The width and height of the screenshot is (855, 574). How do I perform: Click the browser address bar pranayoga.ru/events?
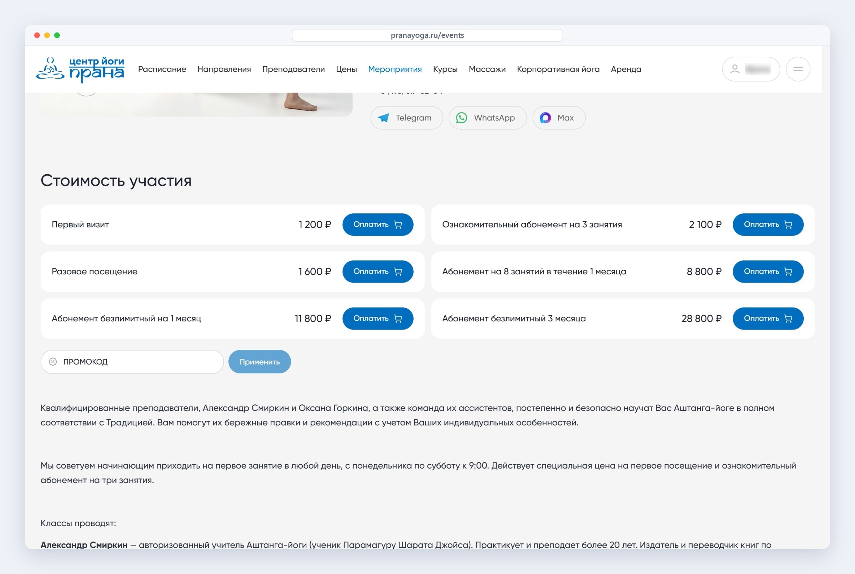[x=427, y=35]
